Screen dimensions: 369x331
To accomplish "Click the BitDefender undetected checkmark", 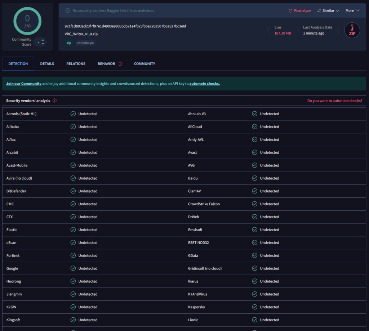I will (73, 191).
